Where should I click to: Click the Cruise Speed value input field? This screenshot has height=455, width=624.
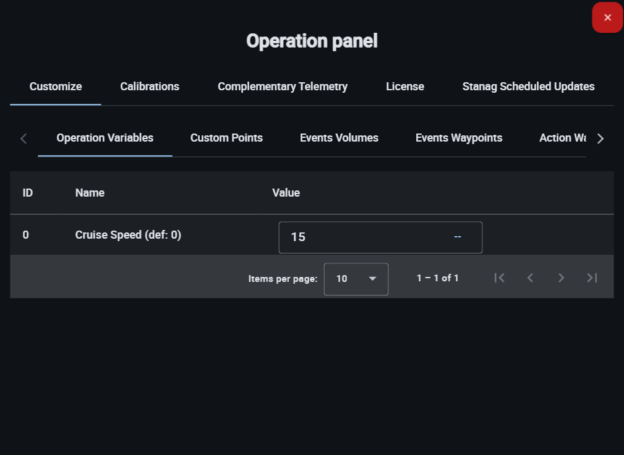point(365,237)
